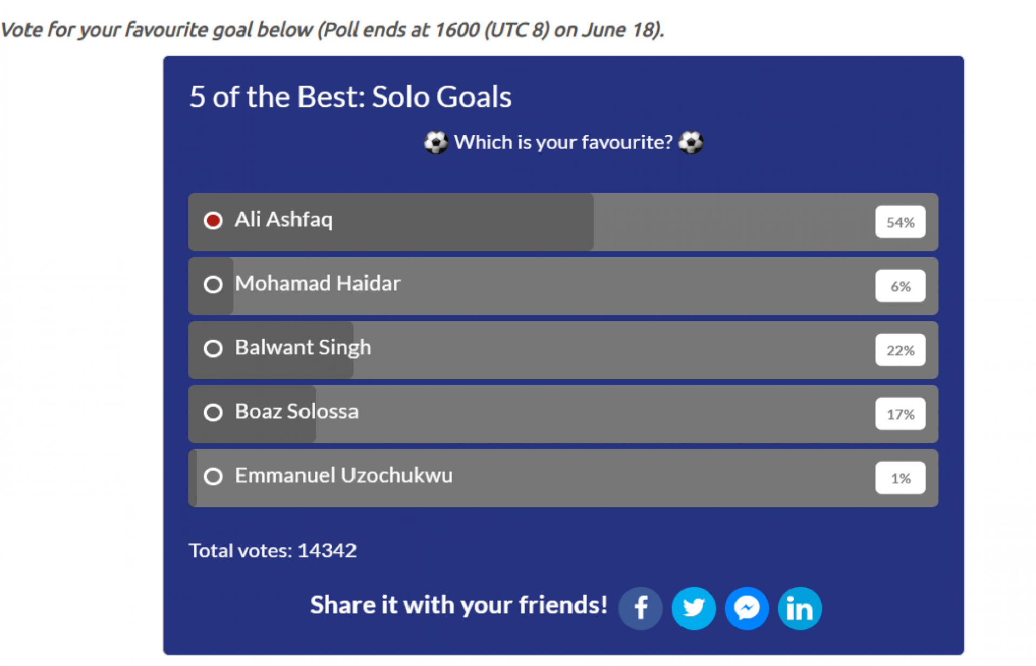
Task: Click the 22% percentage badge
Action: pyautogui.click(x=900, y=350)
